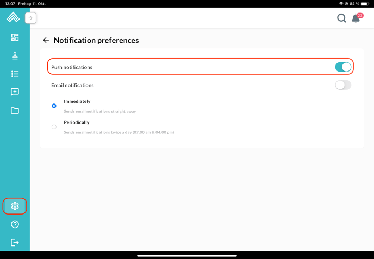Open the notifications bell with badge
Screen dimensions: 374x259
tap(356, 18)
